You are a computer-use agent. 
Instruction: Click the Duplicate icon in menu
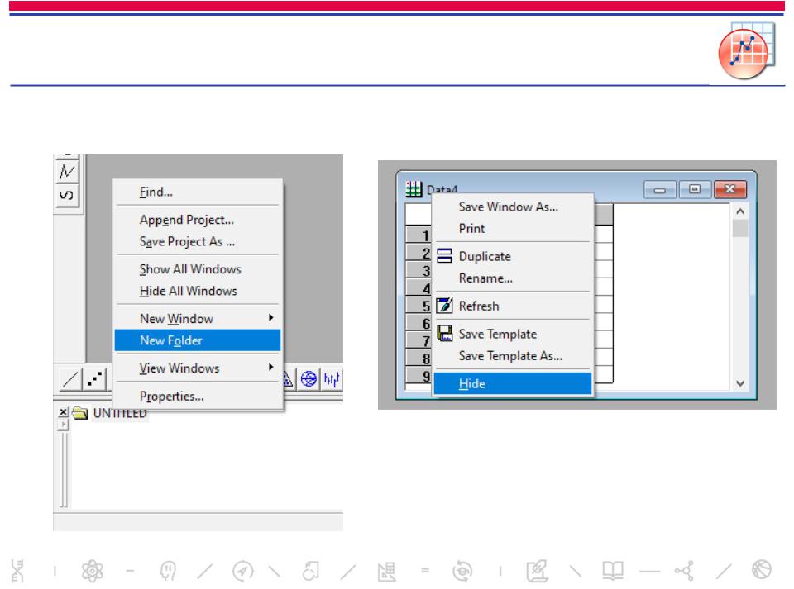(444, 256)
